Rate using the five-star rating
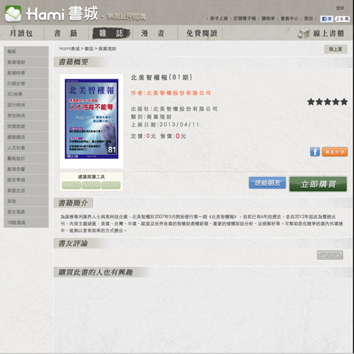354x354 pixels. click(327, 102)
